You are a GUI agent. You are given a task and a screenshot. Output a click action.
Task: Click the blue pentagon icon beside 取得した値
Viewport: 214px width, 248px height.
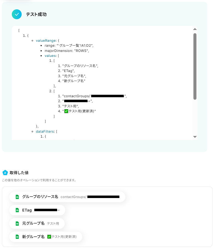click(5, 172)
